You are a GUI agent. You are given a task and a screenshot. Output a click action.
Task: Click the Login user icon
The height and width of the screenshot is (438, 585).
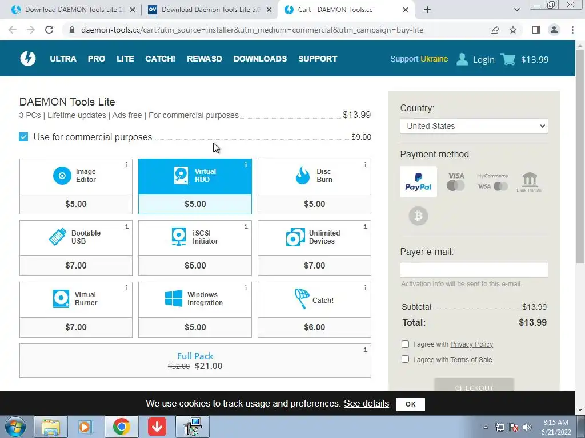462,59
